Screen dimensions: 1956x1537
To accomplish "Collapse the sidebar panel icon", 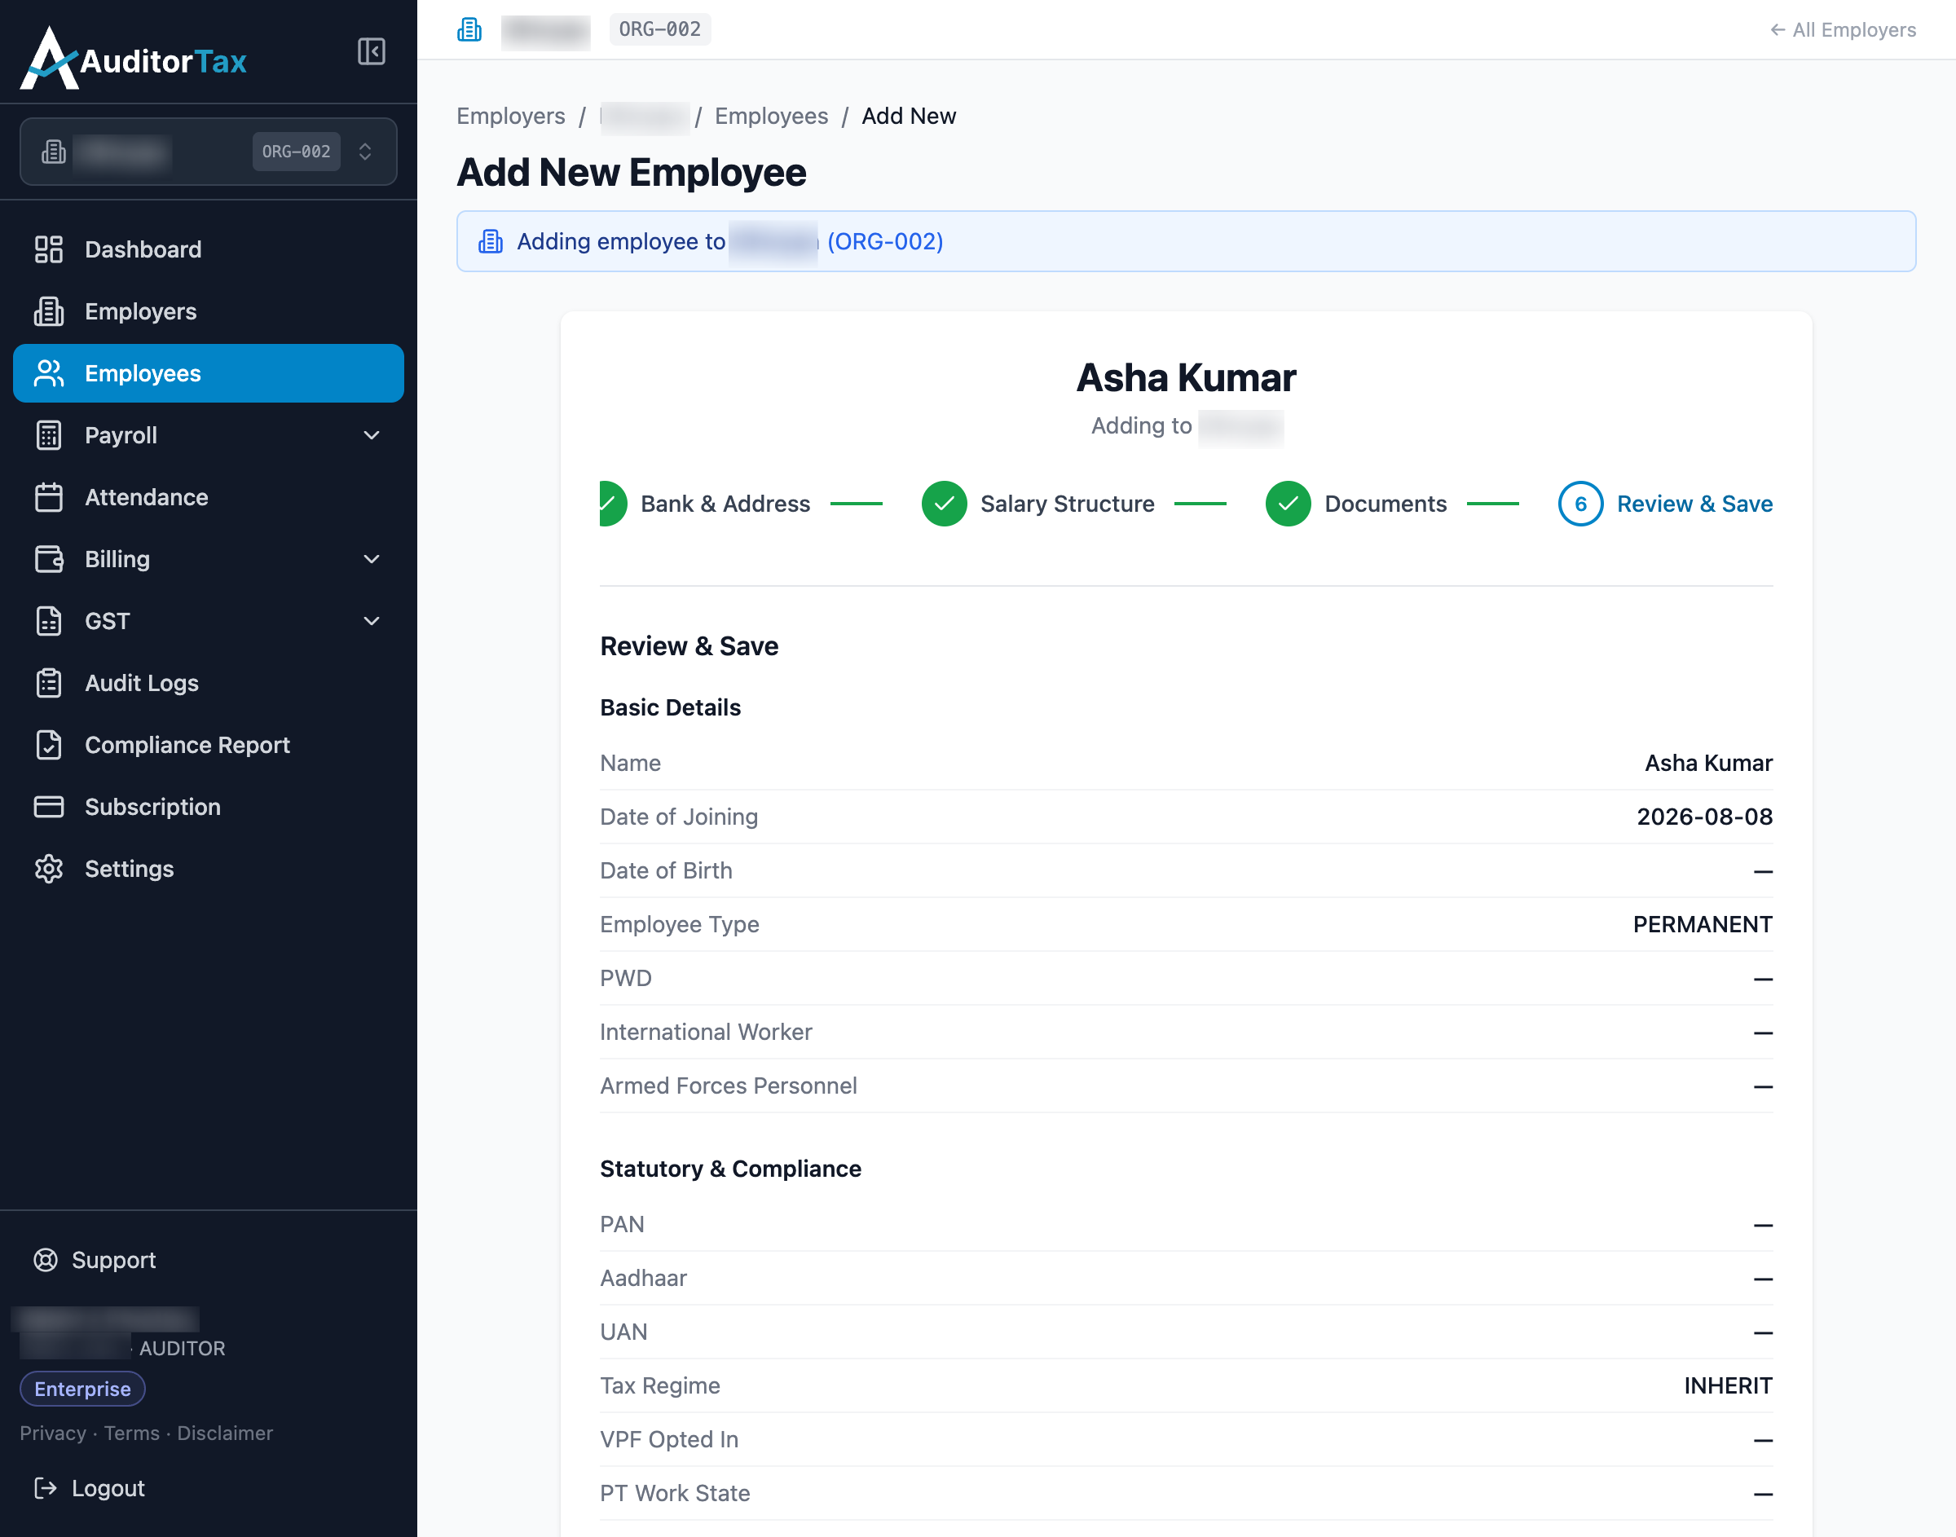I will pyautogui.click(x=371, y=51).
